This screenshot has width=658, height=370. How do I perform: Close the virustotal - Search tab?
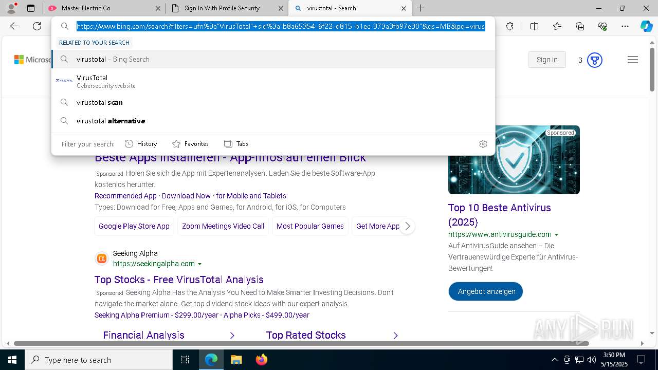coord(404,8)
